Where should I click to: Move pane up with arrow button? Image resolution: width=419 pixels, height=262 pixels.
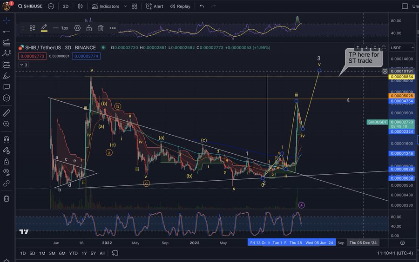point(358,47)
